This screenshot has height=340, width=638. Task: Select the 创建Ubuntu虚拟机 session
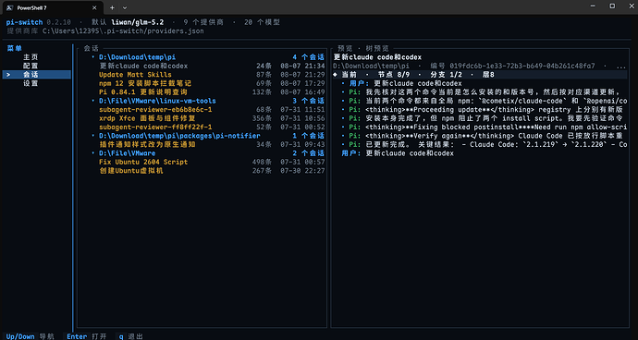tap(212, 171)
